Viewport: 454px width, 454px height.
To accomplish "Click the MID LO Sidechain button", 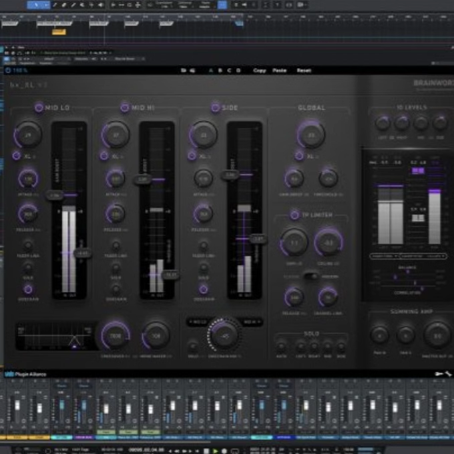I will click(x=28, y=289).
